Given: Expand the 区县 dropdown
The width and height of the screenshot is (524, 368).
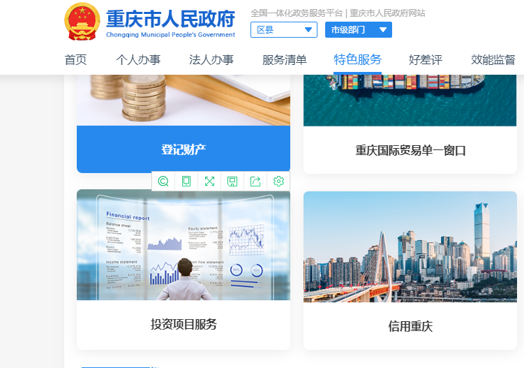Looking at the screenshot, I should click(283, 30).
